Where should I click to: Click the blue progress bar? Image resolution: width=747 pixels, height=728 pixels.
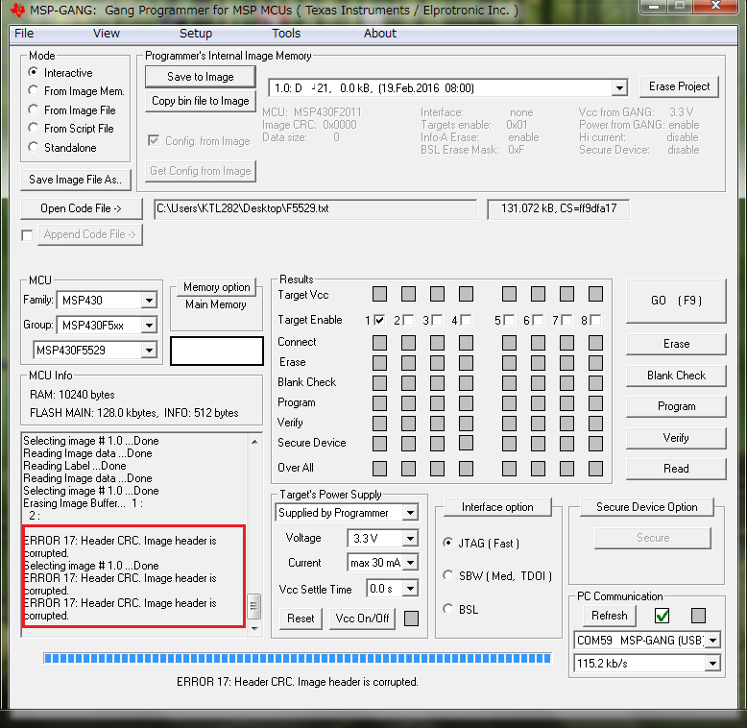tap(298, 659)
